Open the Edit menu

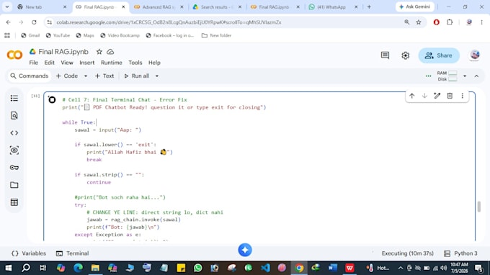(50, 63)
